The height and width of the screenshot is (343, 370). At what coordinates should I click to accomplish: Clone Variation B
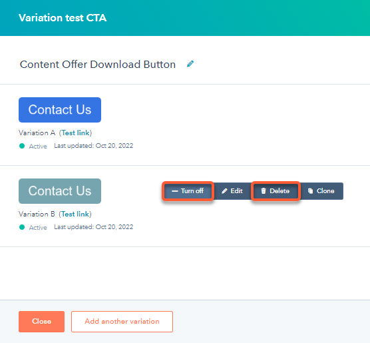(321, 191)
